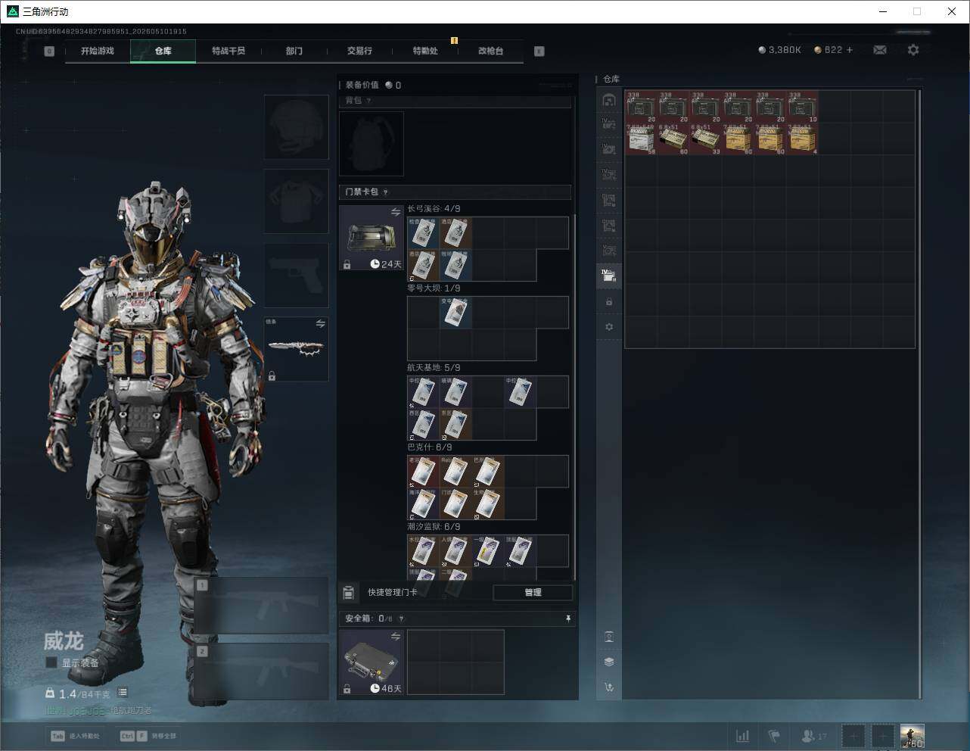Select the white ammo box with count 58
The height and width of the screenshot is (751, 970).
pos(641,139)
